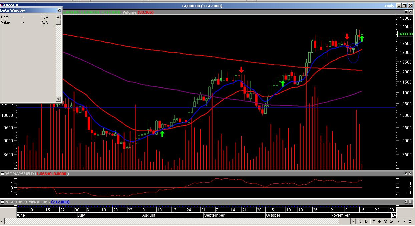The height and width of the screenshot is (226, 415).
Task: Maximize the price pane inner window
Action: click(406, 12)
